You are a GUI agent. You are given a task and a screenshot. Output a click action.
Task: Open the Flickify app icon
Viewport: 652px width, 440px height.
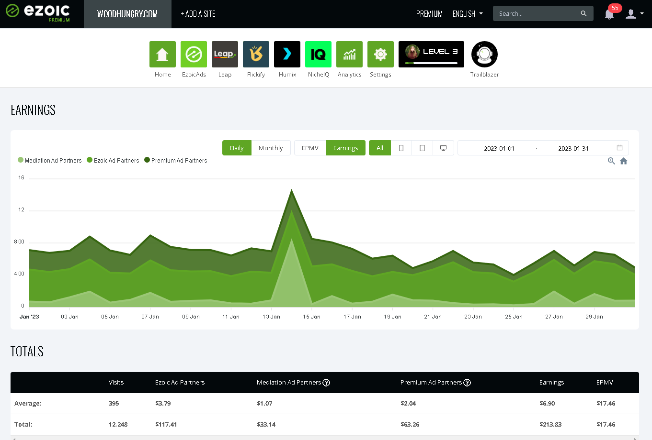(x=256, y=54)
